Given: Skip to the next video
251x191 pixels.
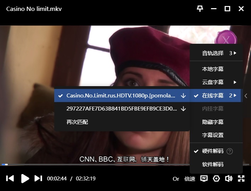Looking at the screenshot, I should (x=38, y=179).
